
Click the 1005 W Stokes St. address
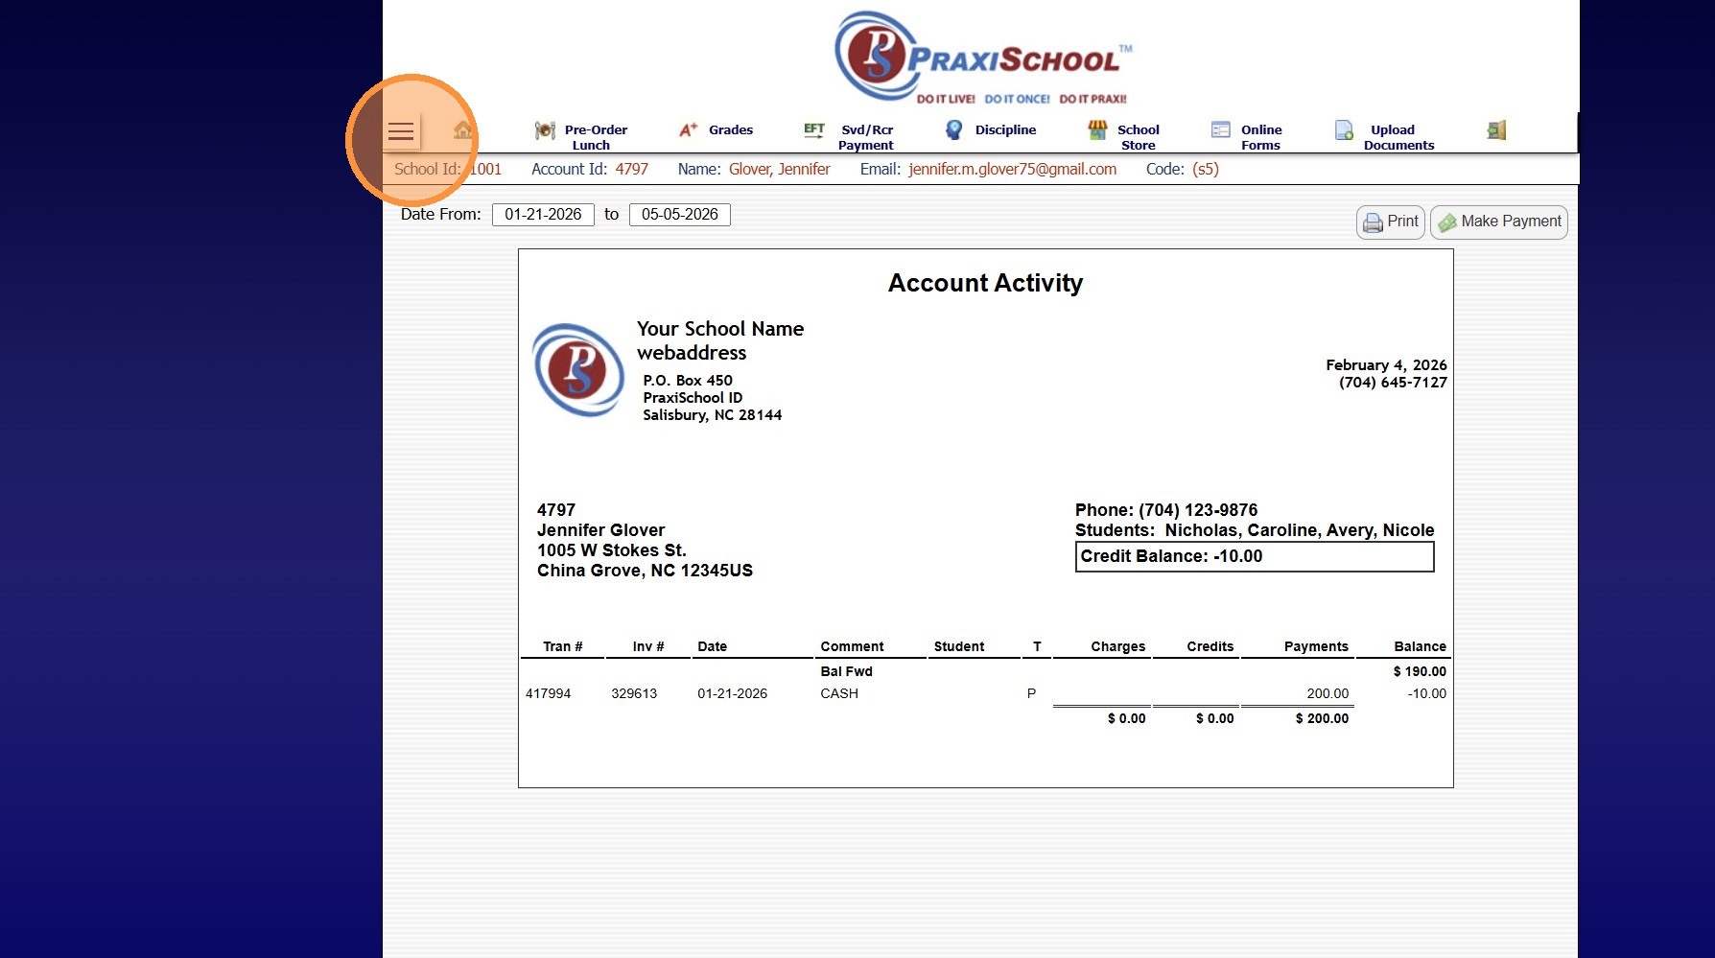click(x=612, y=550)
